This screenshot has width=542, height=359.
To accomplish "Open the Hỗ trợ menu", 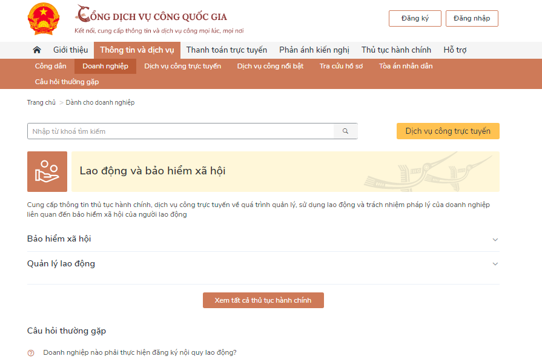I will [x=455, y=50].
